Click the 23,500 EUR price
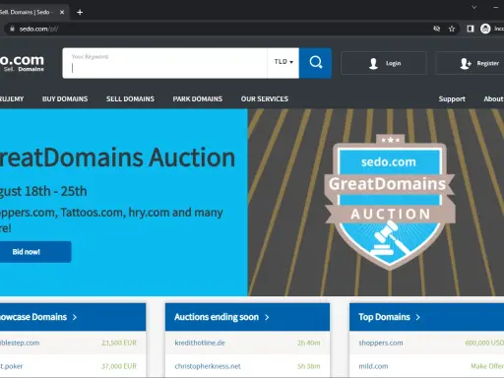 click(x=119, y=343)
